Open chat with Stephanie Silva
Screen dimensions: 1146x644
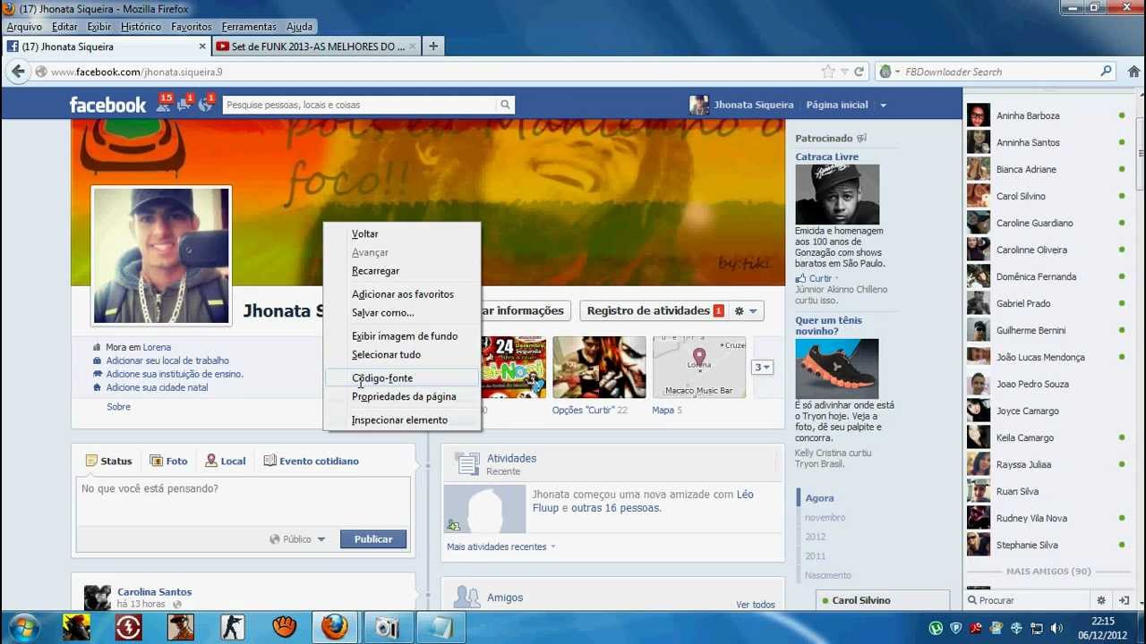tap(1047, 545)
